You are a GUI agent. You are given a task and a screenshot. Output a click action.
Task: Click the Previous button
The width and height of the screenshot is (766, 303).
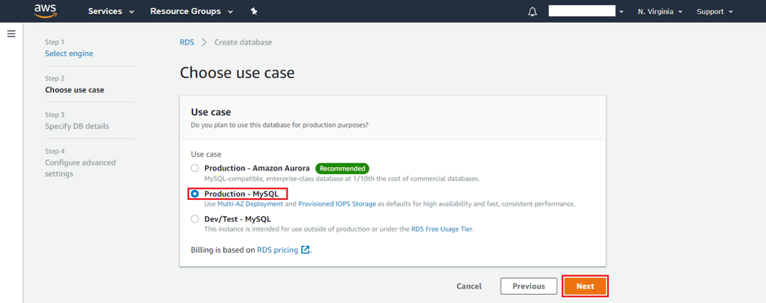[x=528, y=287]
